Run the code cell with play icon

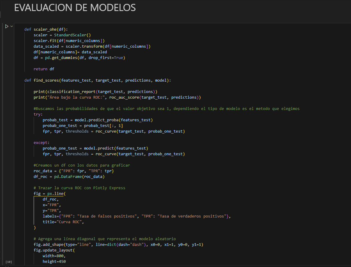pos(7,27)
